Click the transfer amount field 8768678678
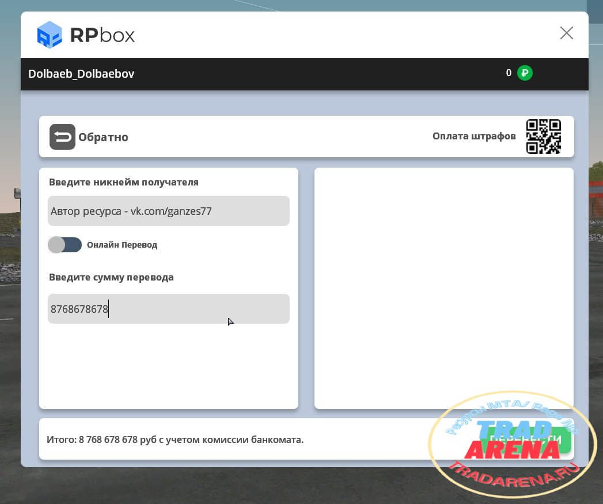 coord(168,309)
